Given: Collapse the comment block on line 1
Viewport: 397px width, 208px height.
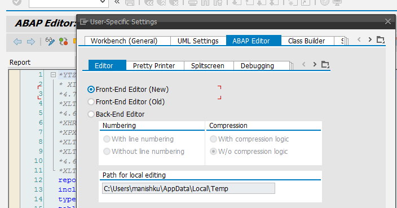Looking at the screenshot, I should pos(53,74).
